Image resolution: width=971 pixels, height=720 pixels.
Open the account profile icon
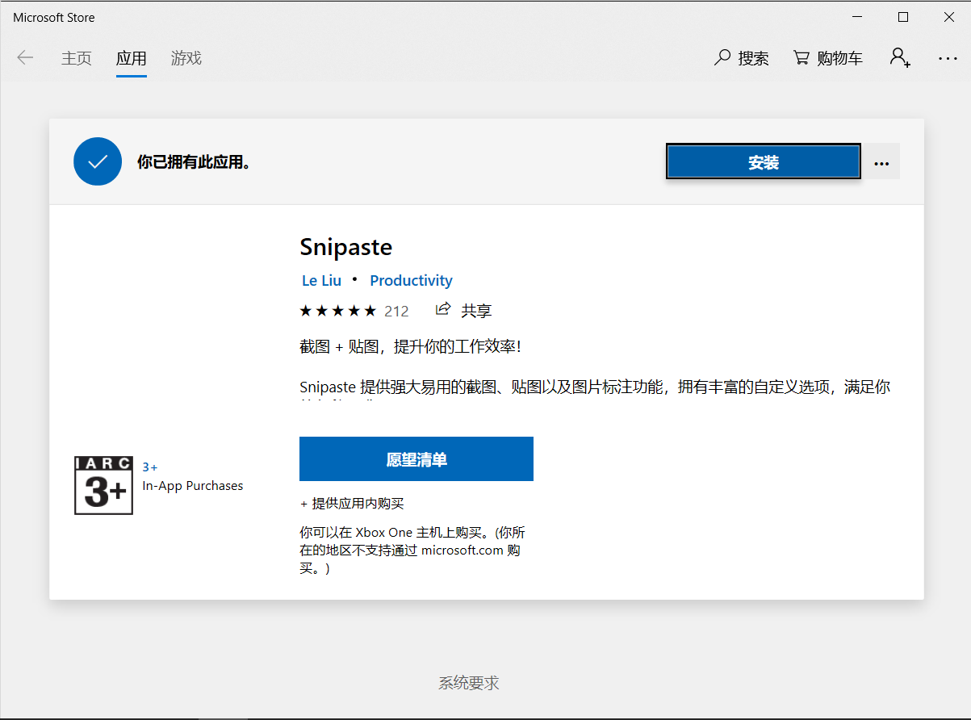899,57
